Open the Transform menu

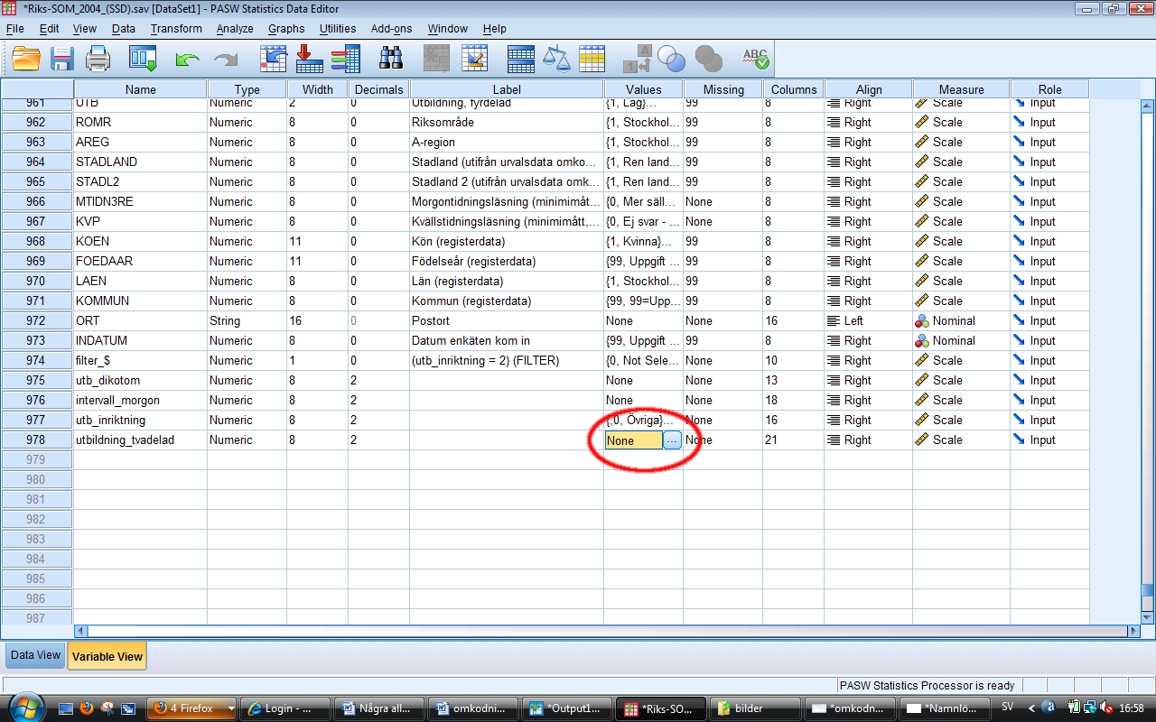[176, 29]
